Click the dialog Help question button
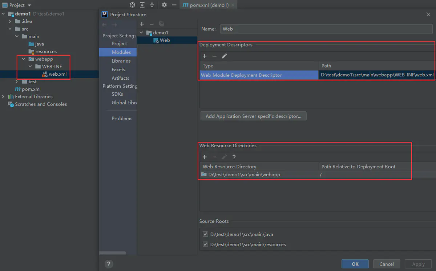The width and height of the screenshot is (436, 271). pyautogui.click(x=108, y=264)
